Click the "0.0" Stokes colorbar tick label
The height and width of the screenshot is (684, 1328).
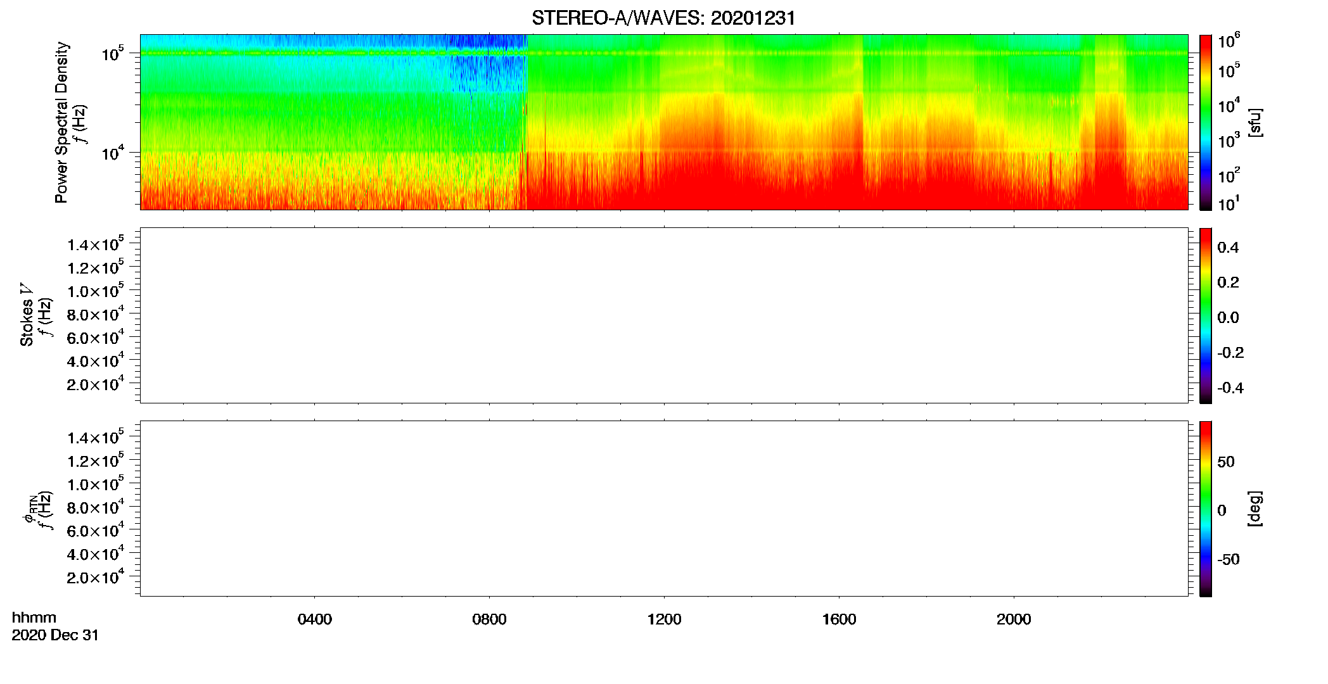[1228, 318]
